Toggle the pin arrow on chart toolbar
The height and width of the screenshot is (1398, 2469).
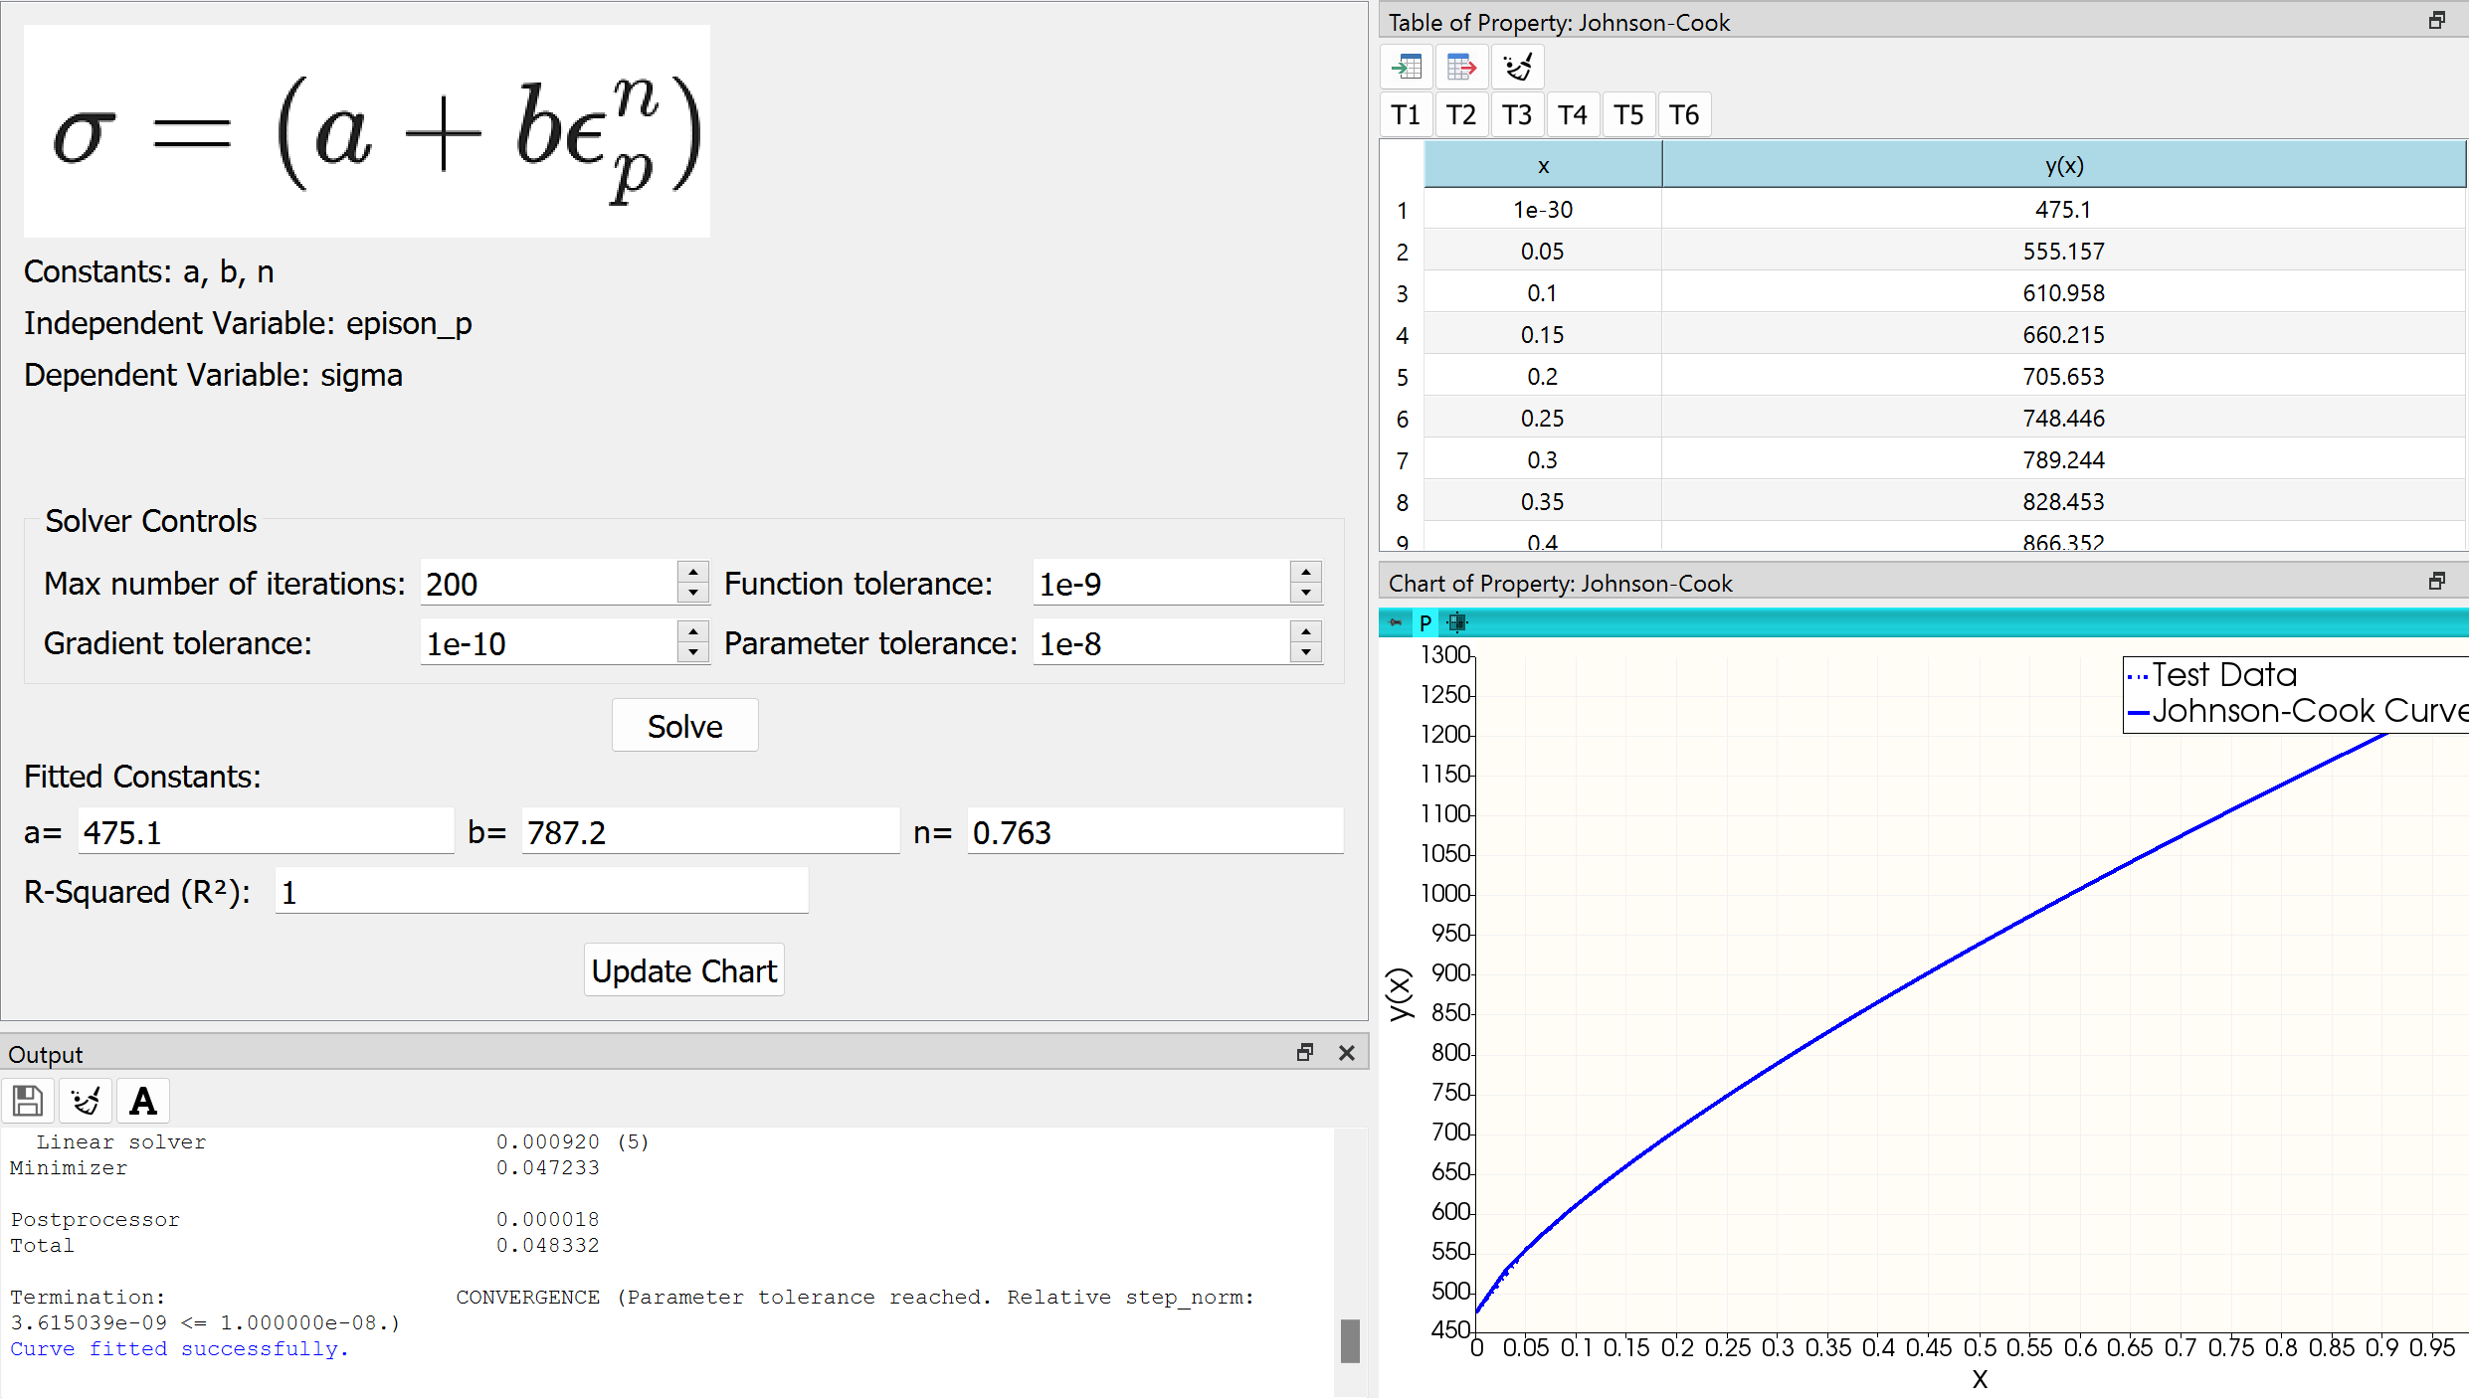1396,622
